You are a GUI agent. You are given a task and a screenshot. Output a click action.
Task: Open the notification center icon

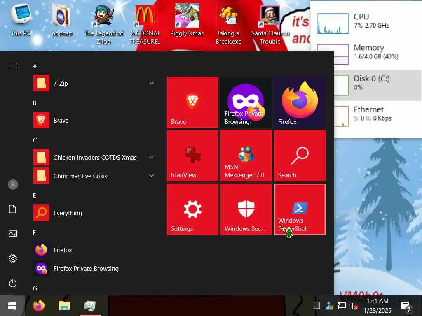click(406, 306)
